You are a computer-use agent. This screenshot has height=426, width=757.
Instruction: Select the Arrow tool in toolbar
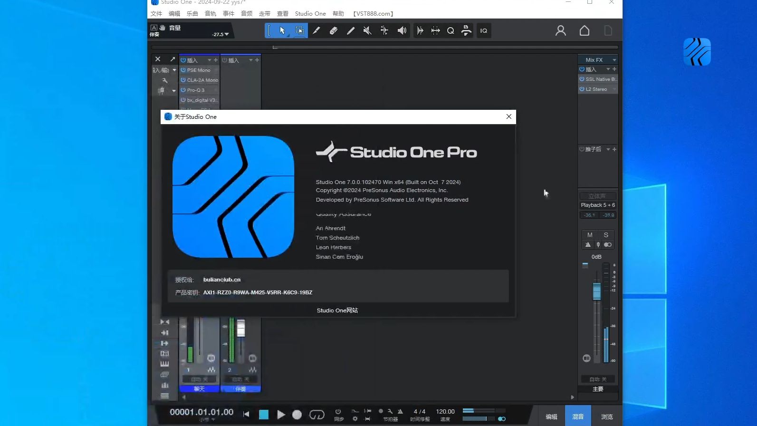coord(282,30)
